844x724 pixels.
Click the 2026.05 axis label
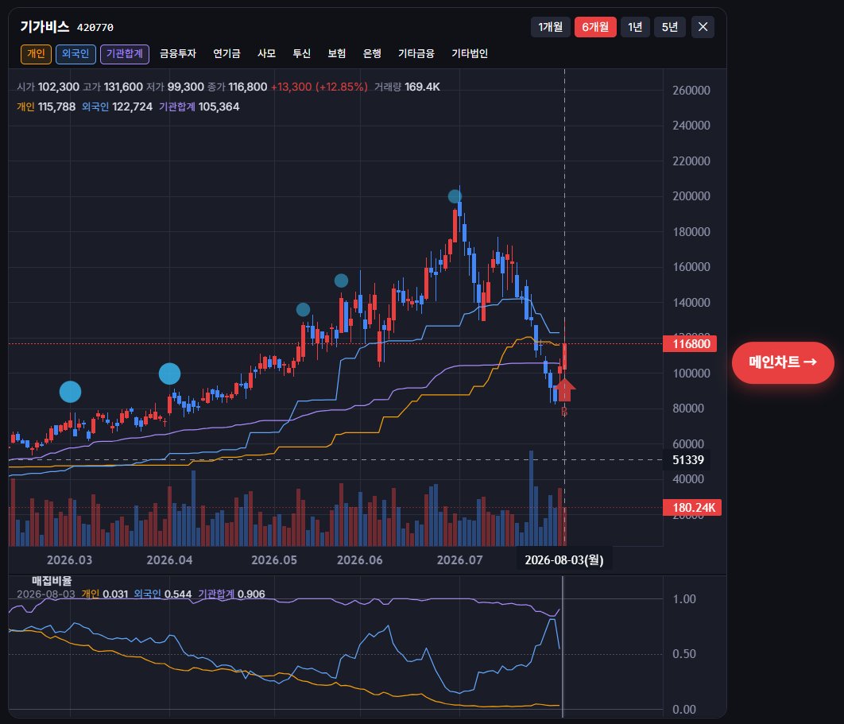pyautogui.click(x=274, y=560)
